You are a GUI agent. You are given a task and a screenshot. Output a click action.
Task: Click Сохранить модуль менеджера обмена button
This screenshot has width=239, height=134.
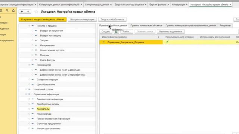pyautogui.click(x=43, y=19)
